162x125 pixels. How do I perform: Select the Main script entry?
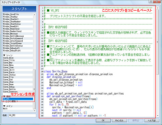point(18,108)
